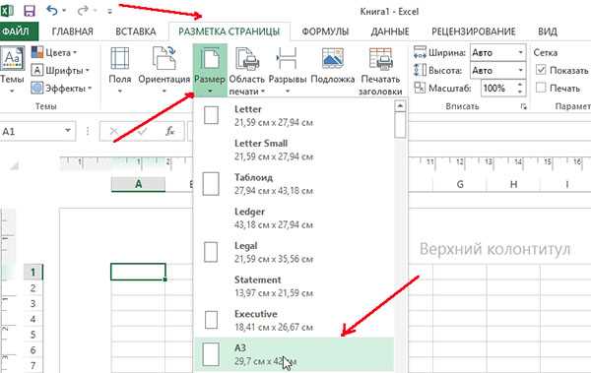This screenshot has width=591, height=373.
Task: Switch to the ГЛАВНАЯ tab
Action: pyautogui.click(x=72, y=31)
